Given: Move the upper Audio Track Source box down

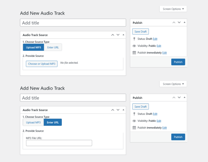Looking at the screenshot, I should tap(118, 35).
